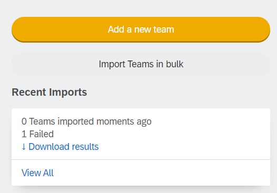Click the word 'bulk' on the import button

(x=174, y=64)
